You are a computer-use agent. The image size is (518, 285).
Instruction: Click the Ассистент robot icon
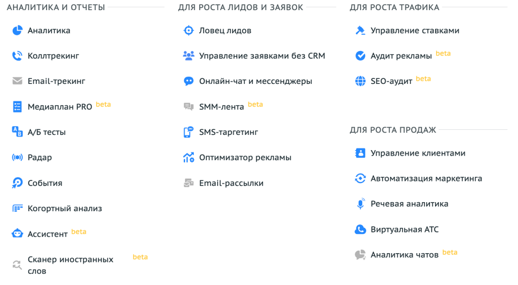[17, 233]
